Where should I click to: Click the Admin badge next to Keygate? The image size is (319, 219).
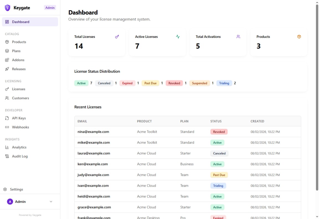pyautogui.click(x=50, y=8)
